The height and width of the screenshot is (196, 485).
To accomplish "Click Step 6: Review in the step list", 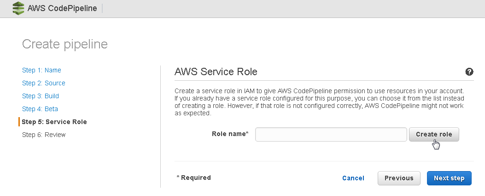I will point(44,135).
